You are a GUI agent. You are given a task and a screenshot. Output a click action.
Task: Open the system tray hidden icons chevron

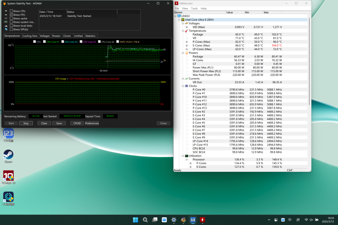coord(269,220)
